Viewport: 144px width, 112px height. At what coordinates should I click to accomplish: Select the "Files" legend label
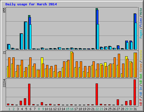pyautogui.click(x=141, y=22)
